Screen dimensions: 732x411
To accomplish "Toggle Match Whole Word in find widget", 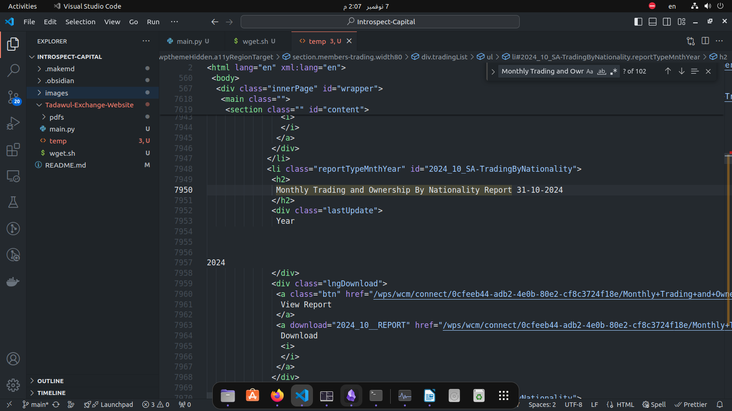I will (602, 71).
